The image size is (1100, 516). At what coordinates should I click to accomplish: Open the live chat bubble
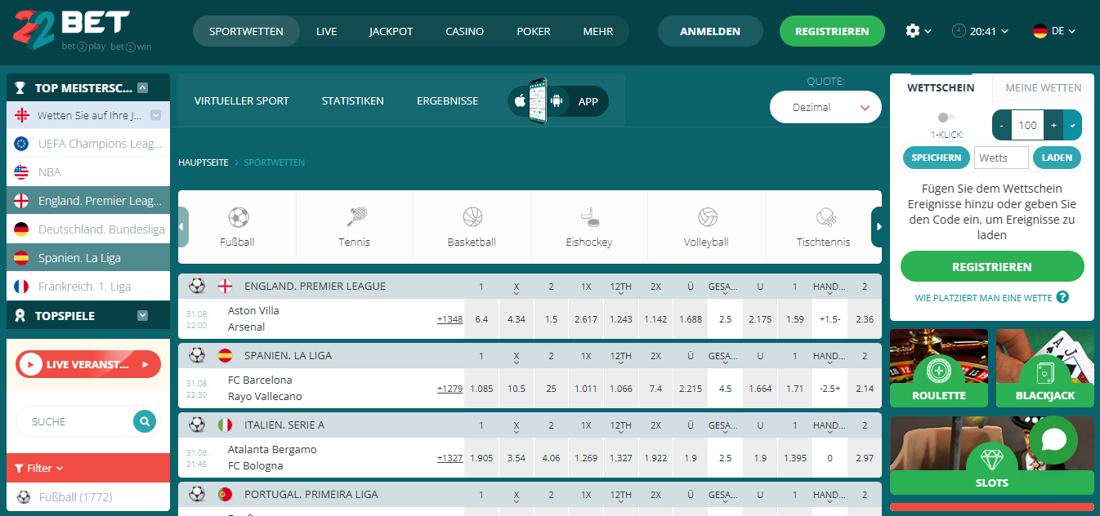pos(1053,440)
